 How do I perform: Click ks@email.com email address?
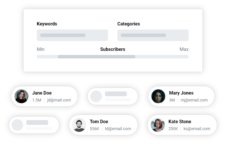tap(197, 129)
